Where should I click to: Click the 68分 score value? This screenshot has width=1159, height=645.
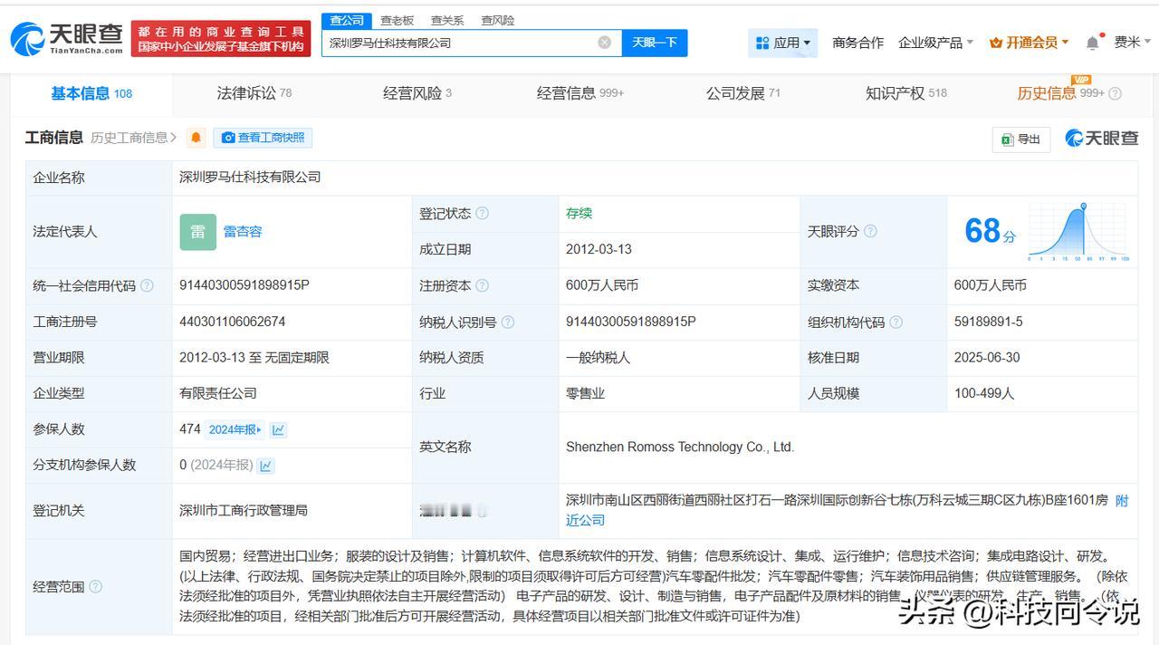(x=990, y=231)
